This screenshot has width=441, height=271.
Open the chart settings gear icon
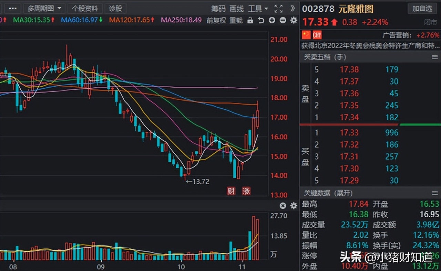point(293,21)
